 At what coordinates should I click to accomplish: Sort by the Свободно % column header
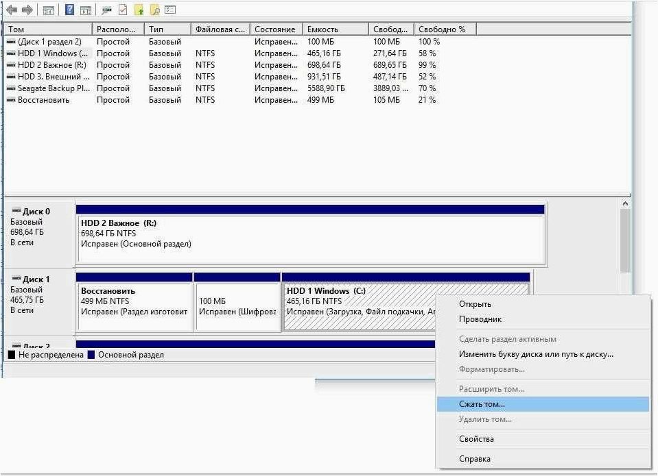tap(445, 29)
